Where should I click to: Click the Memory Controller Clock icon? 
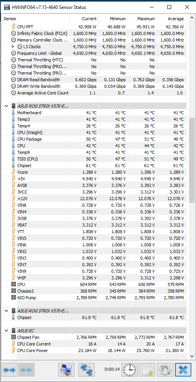(x=13, y=40)
